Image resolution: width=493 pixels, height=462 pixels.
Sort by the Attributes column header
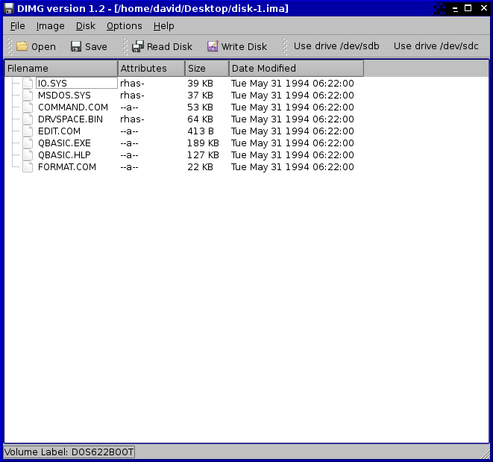151,69
